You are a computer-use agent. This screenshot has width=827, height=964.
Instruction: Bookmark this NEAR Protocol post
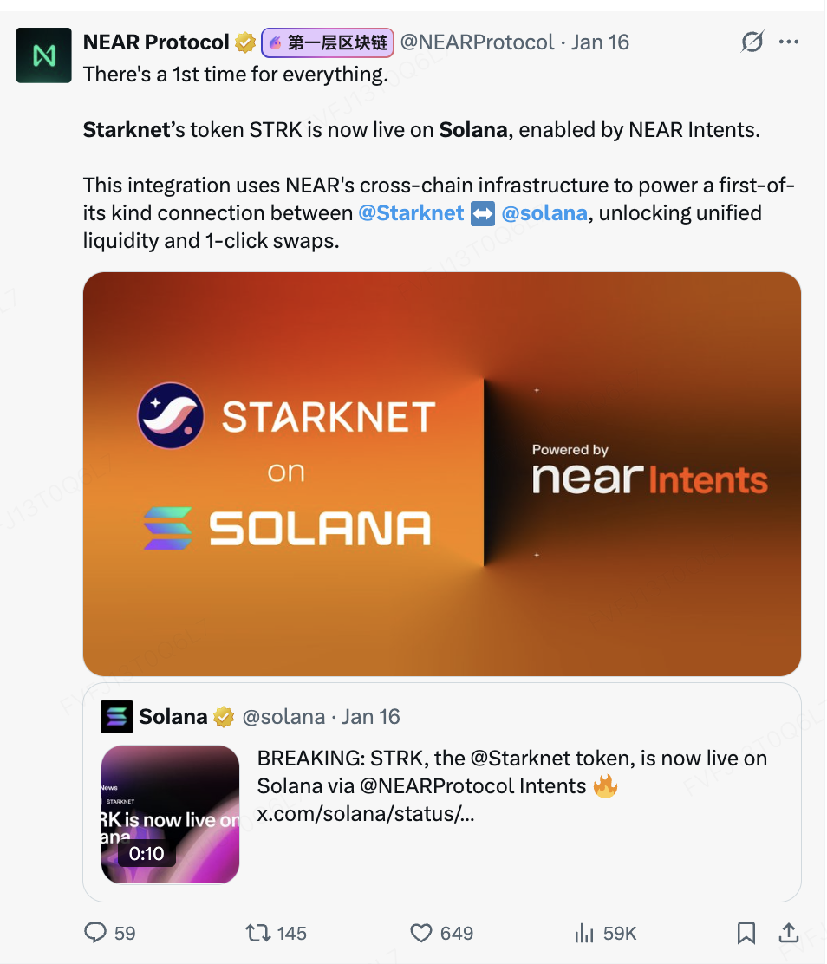[746, 933]
